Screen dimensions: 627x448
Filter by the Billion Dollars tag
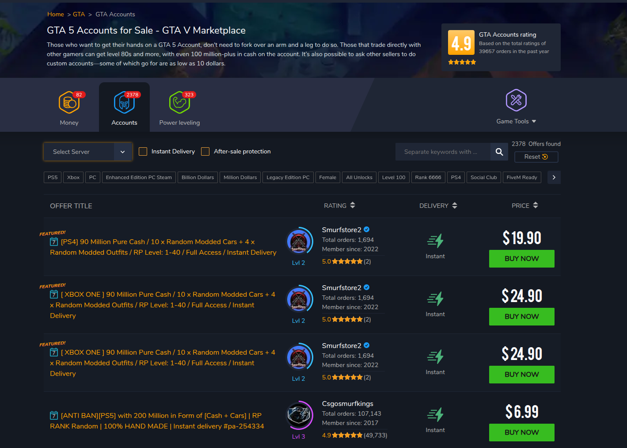coord(198,177)
